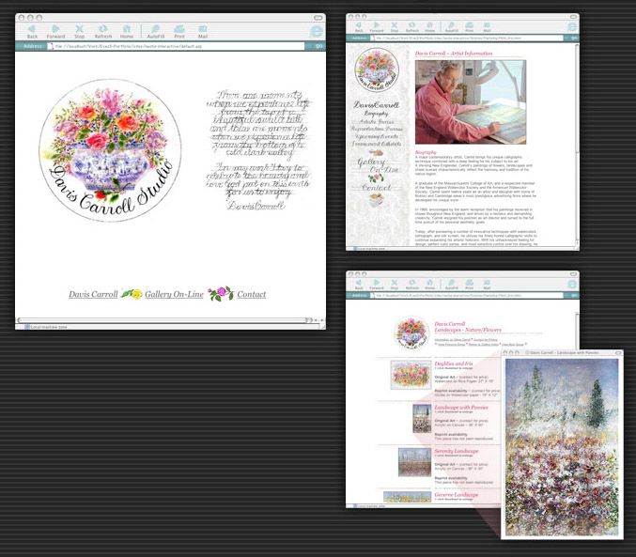The image size is (636, 557).
Task: Click the Explorer logo in the large home page window
Action: click(317, 31)
